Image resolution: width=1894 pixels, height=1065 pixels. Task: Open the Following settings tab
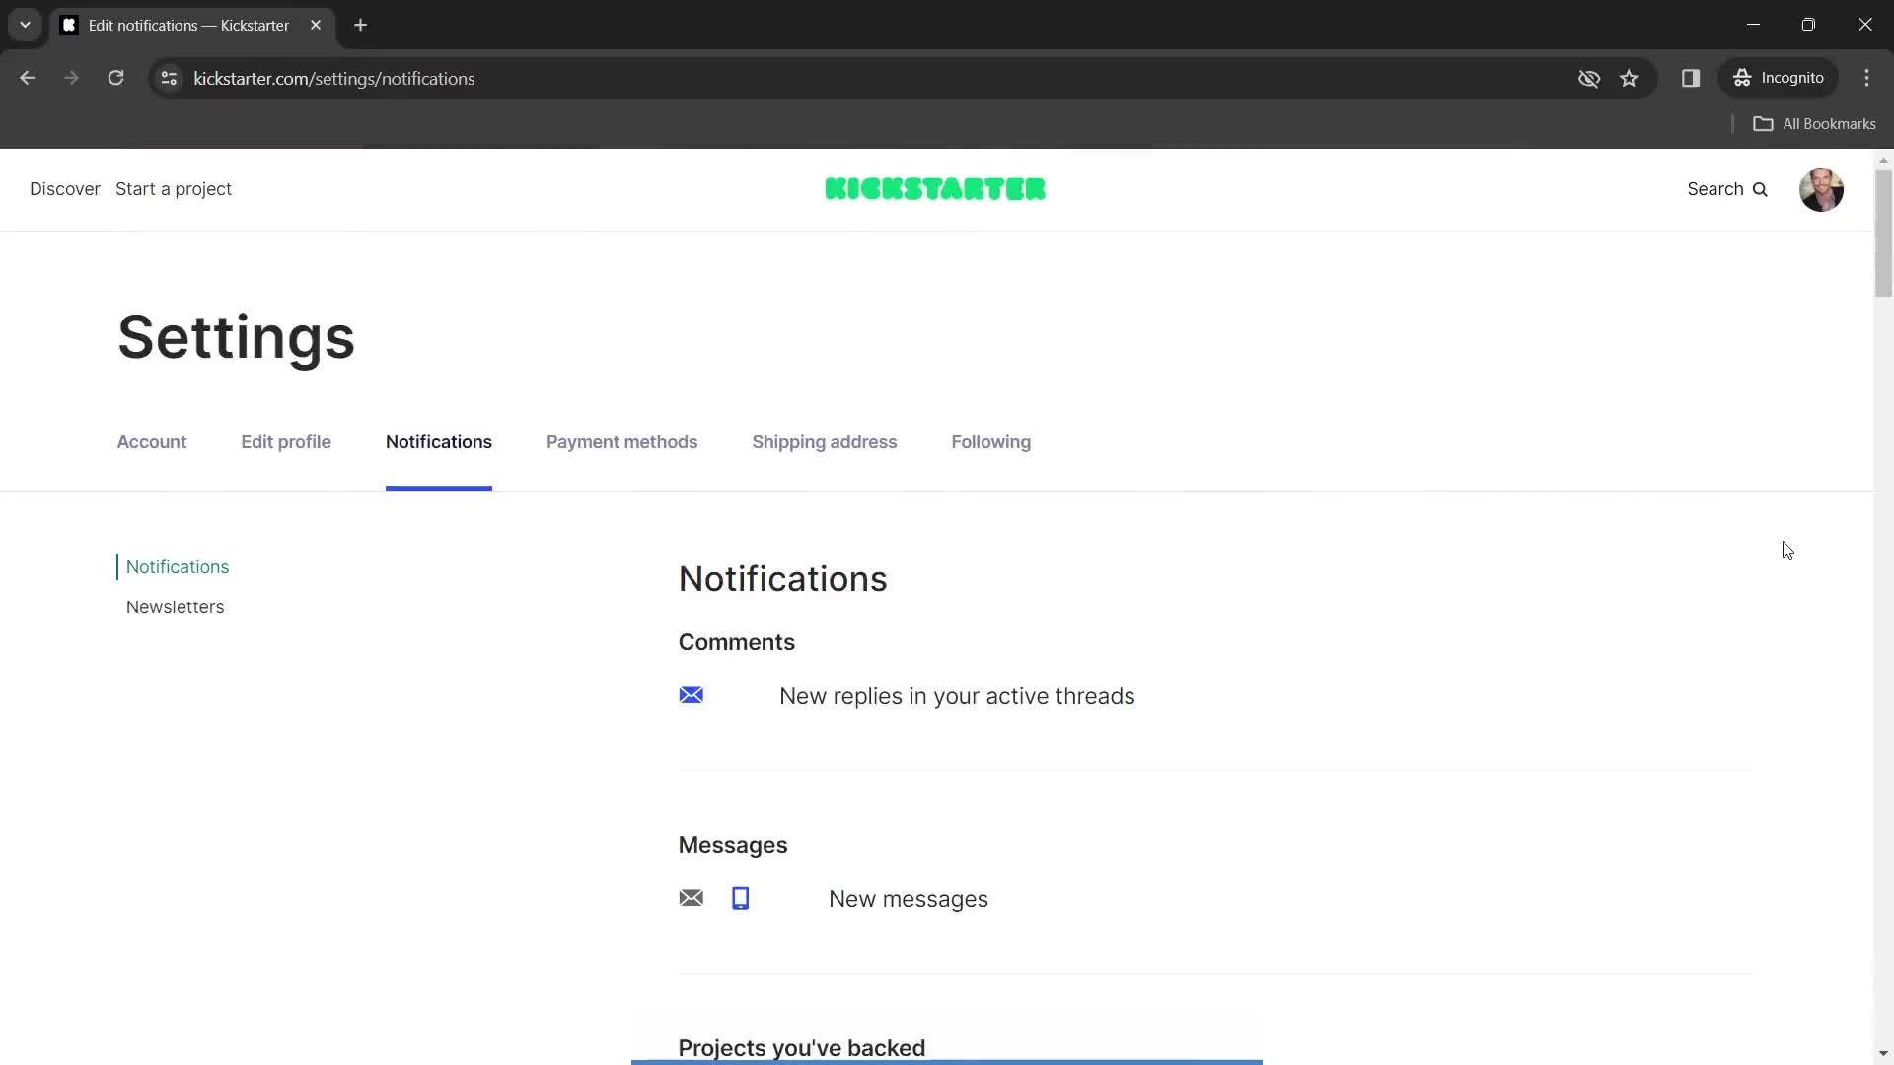tap(990, 442)
